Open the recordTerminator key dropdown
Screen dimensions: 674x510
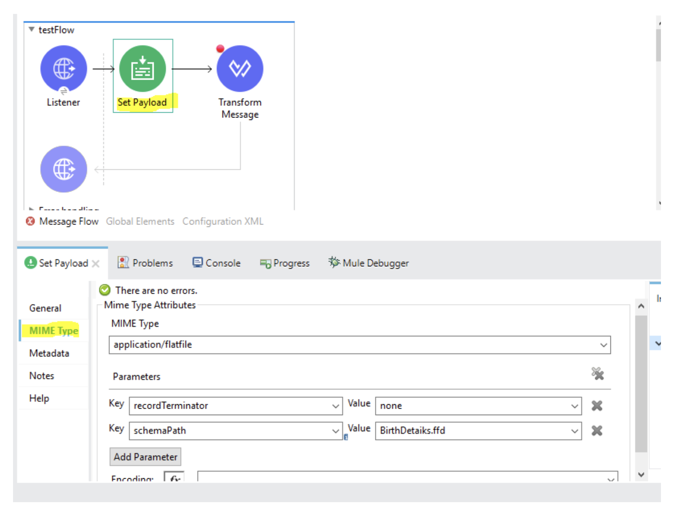pyautogui.click(x=335, y=406)
